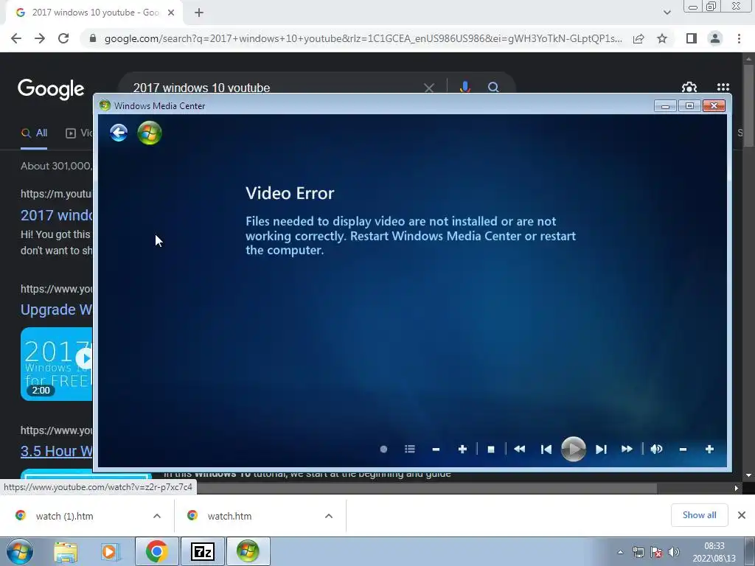Fast forward the video in Media Center
The image size is (755, 566).
[627, 449]
